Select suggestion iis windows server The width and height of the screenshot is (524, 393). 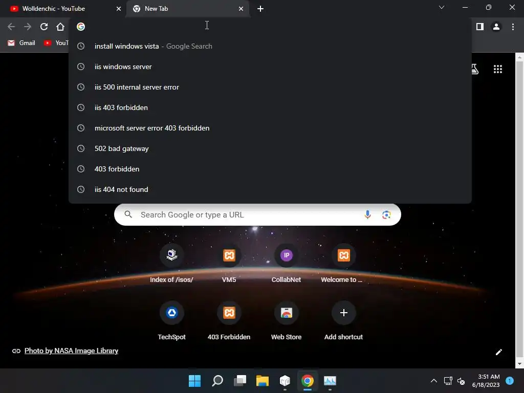coord(270,67)
